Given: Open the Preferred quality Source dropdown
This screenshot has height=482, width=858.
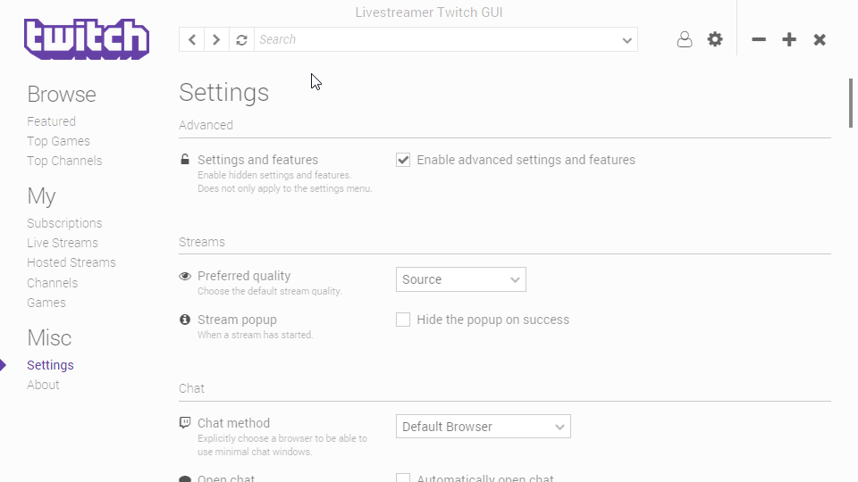Looking at the screenshot, I should click(461, 279).
